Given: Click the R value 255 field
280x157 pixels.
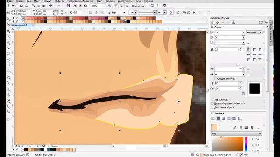Looking at the screenshot, I should pos(257,139).
